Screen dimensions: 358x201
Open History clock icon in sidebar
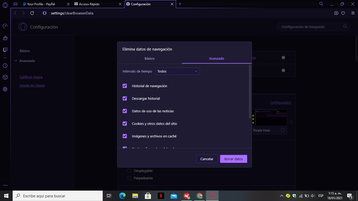pyautogui.click(x=5, y=65)
